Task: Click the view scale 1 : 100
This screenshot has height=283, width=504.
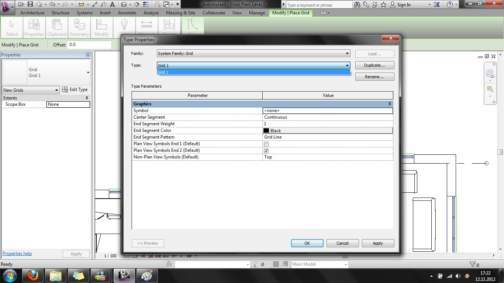Action: tap(110, 256)
